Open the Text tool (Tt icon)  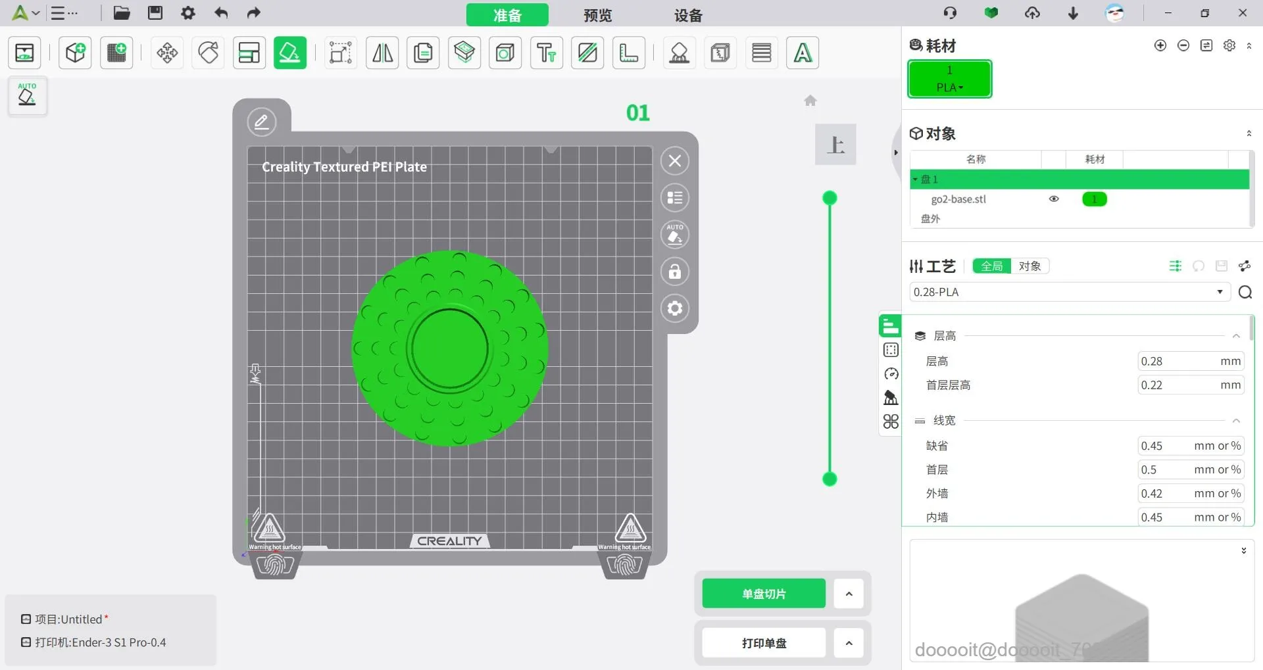(547, 53)
